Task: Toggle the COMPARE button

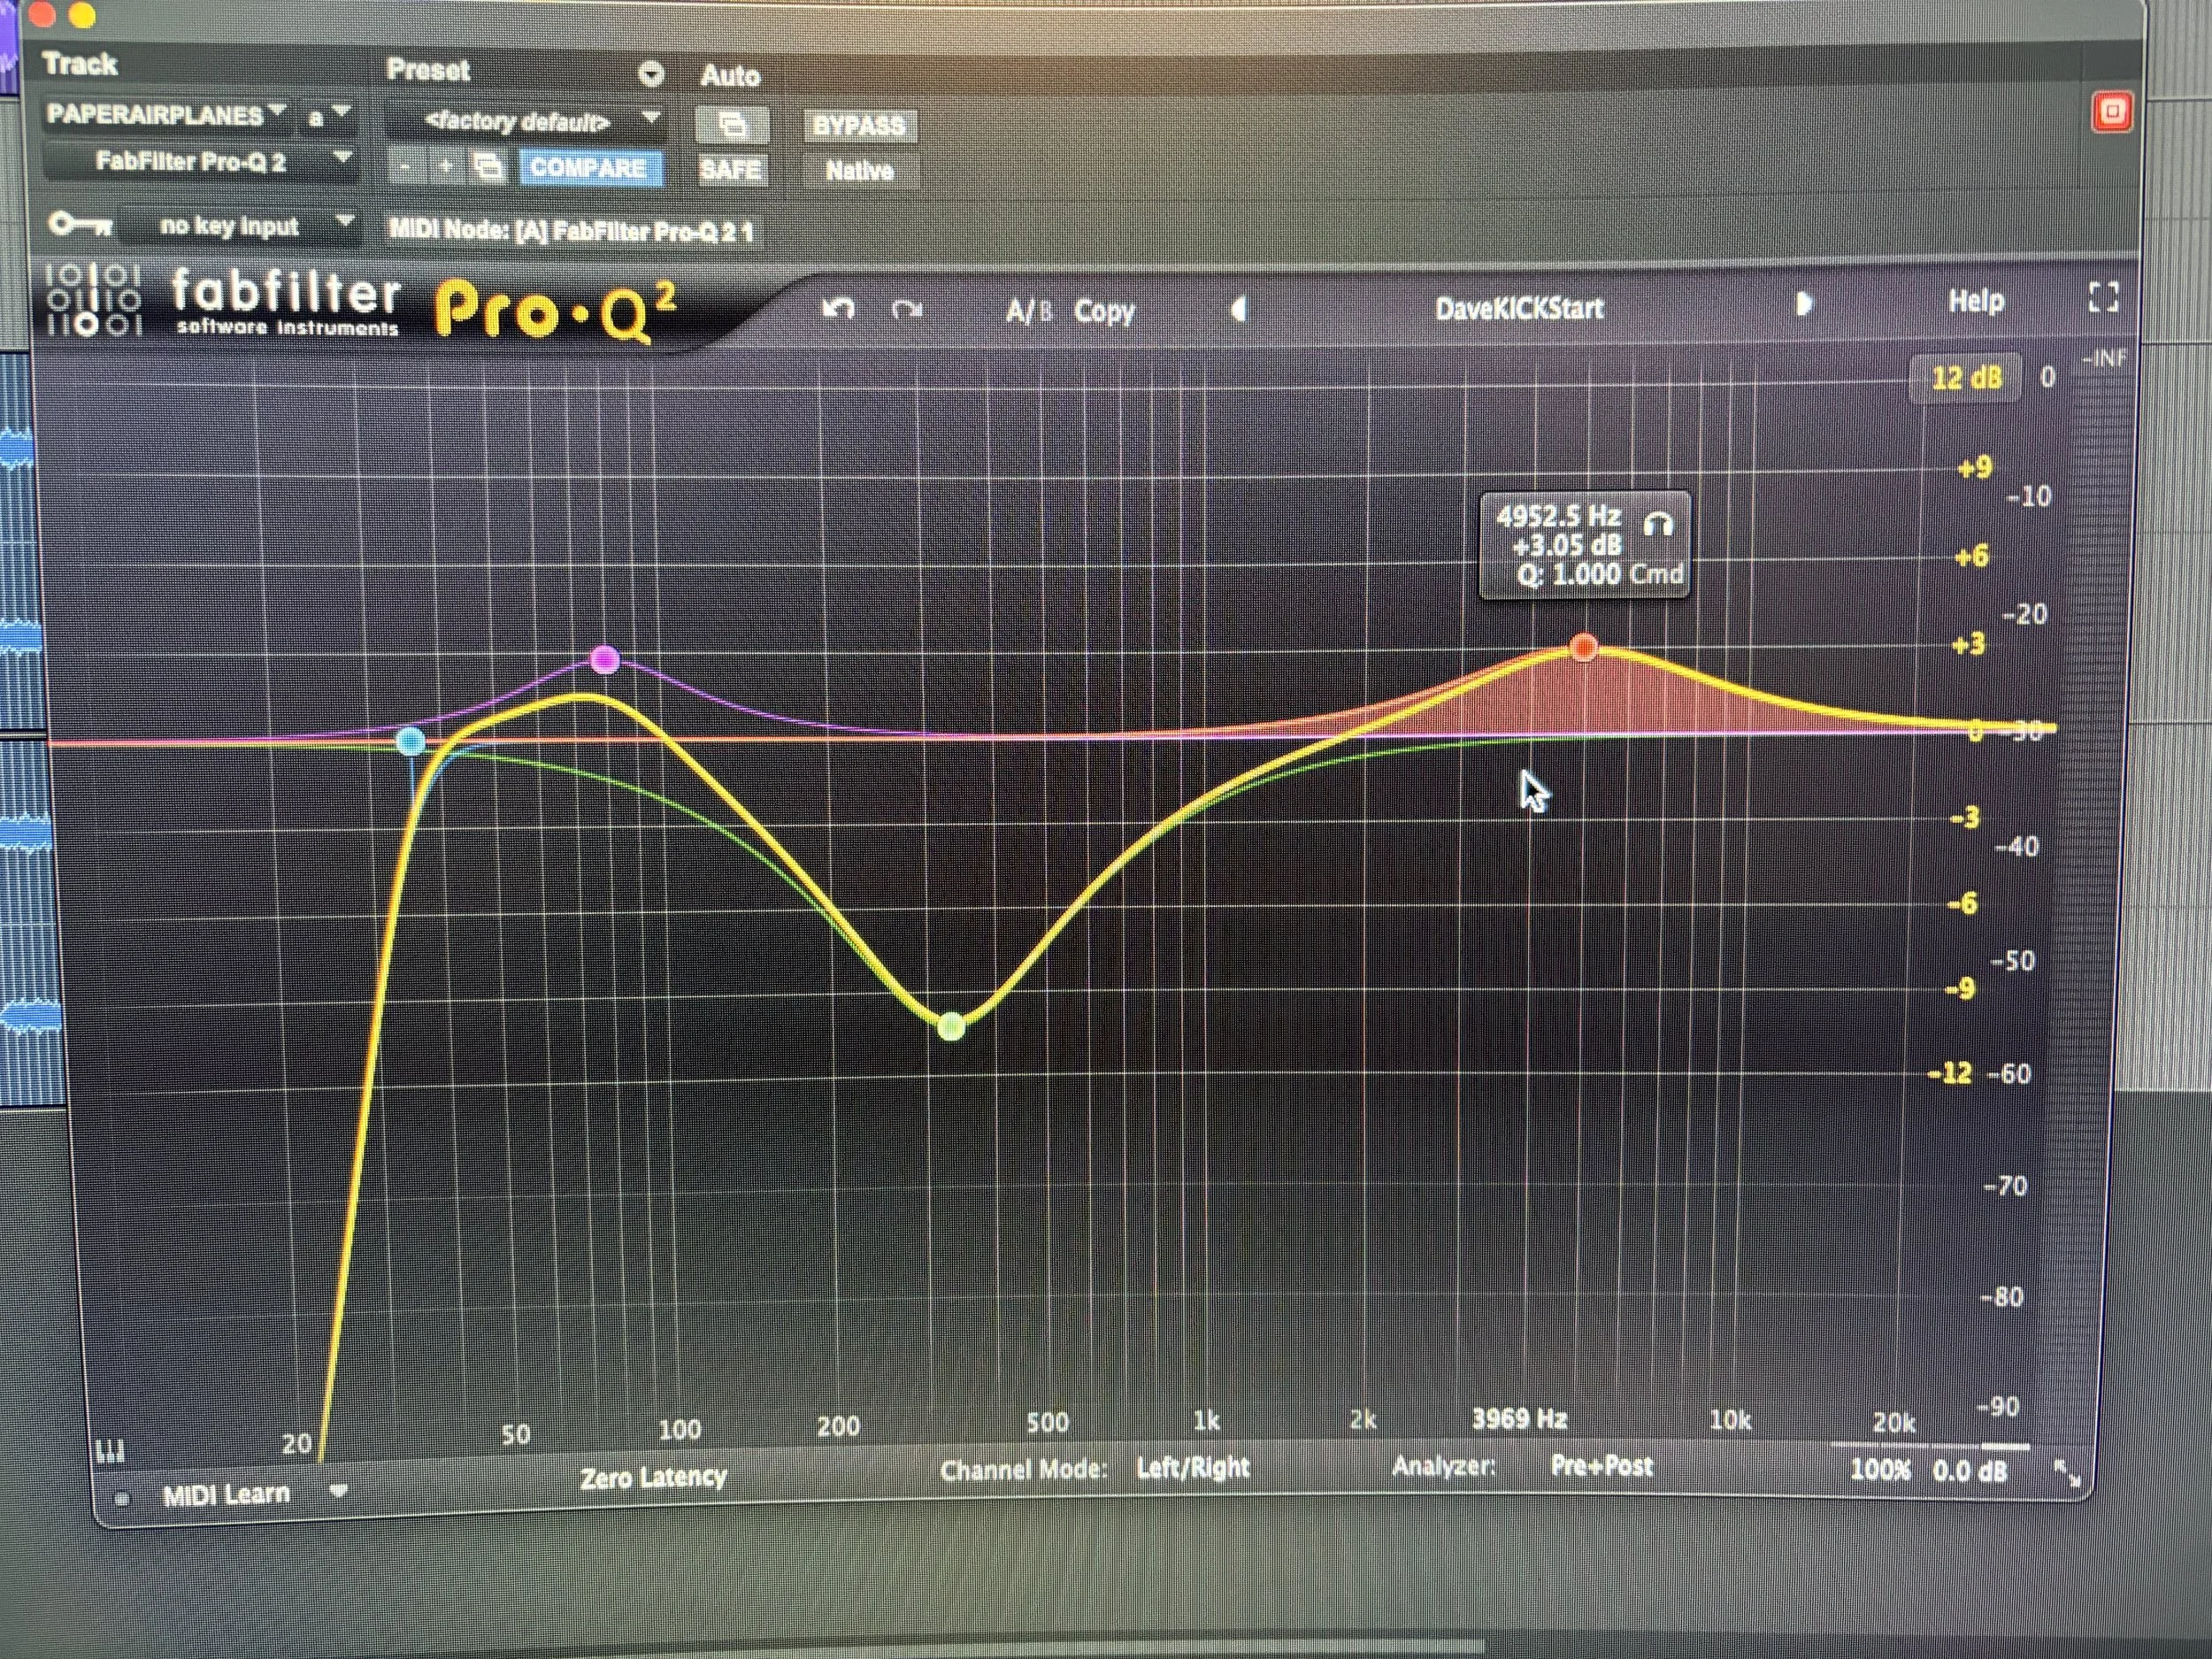Action: coord(588,168)
